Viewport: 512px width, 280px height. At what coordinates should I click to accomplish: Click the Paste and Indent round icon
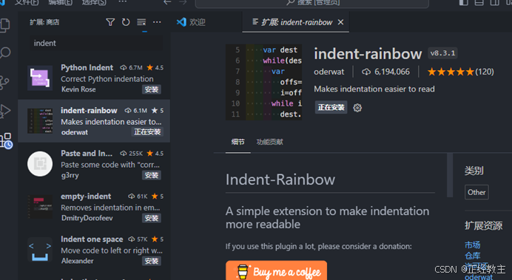pos(40,163)
